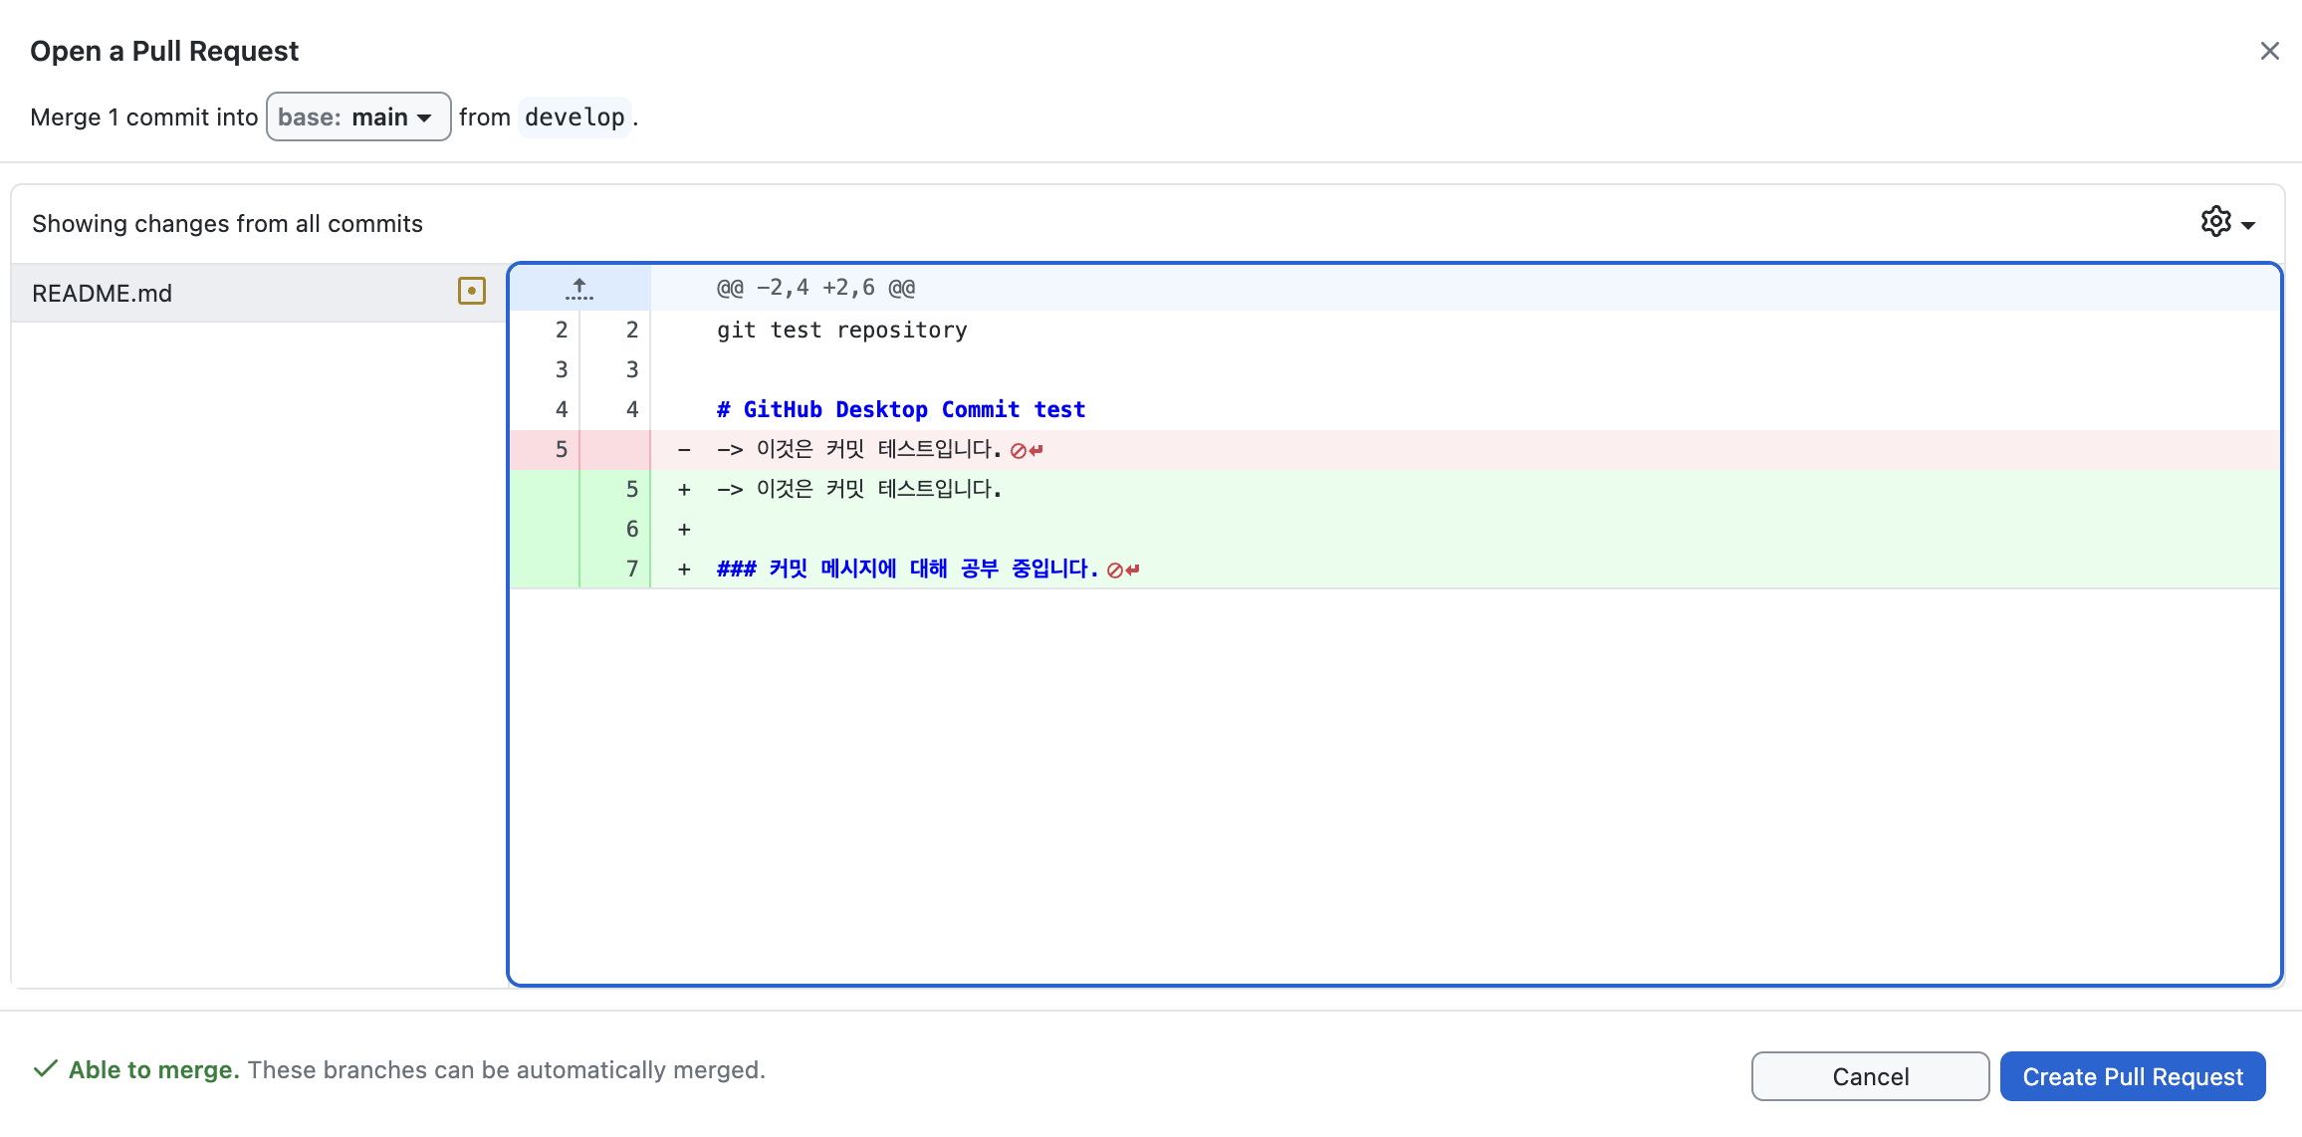Click the hunk header @@ -2,4 +2,6 @@
The height and width of the screenshot is (1137, 2302).
(815, 289)
